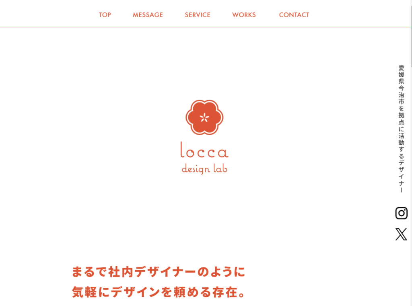Click the "design lab" script text
This screenshot has width=412, height=306.
[x=204, y=168]
